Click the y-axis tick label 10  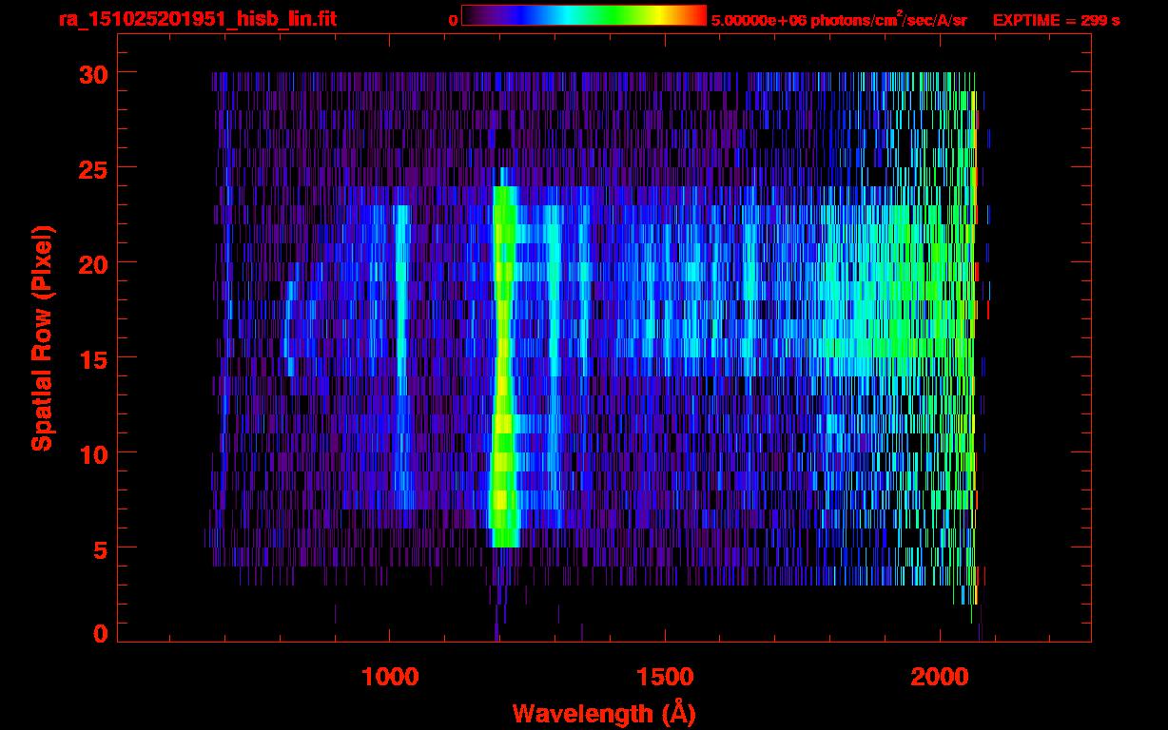92,453
